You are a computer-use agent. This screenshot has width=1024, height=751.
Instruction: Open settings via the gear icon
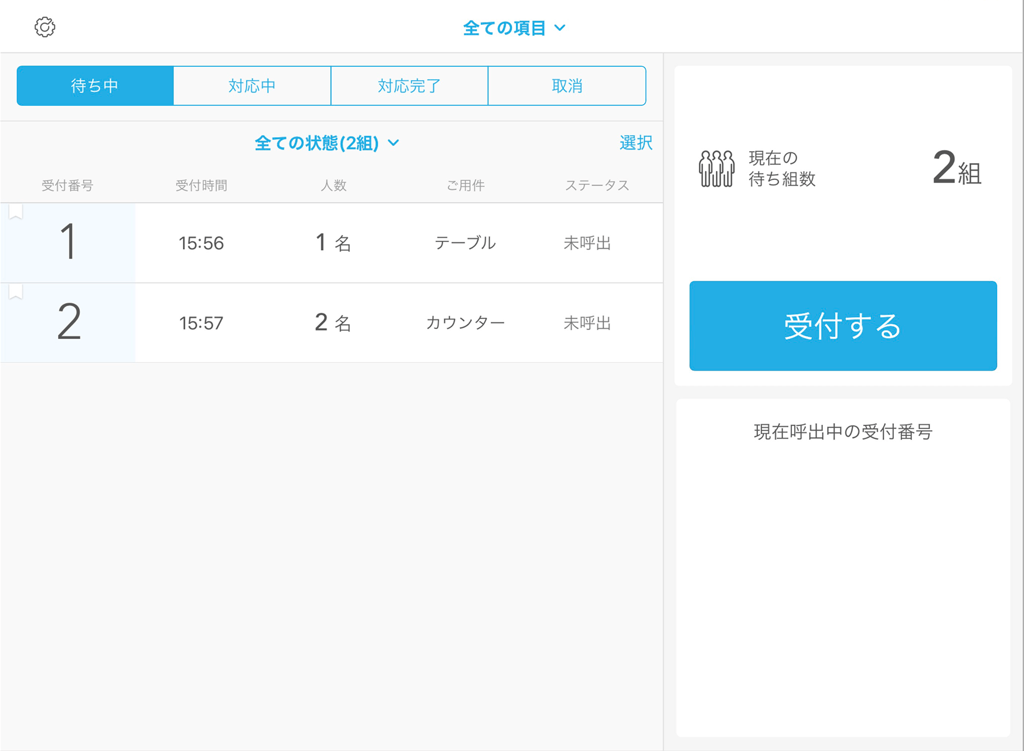[x=45, y=27]
